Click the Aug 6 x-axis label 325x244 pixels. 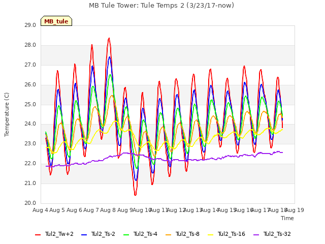(74, 210)
